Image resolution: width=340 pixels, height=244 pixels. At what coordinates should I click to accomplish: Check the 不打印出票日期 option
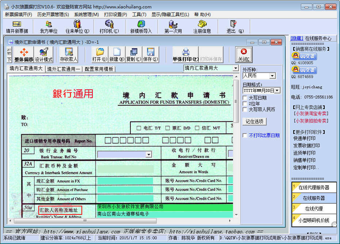245,135
